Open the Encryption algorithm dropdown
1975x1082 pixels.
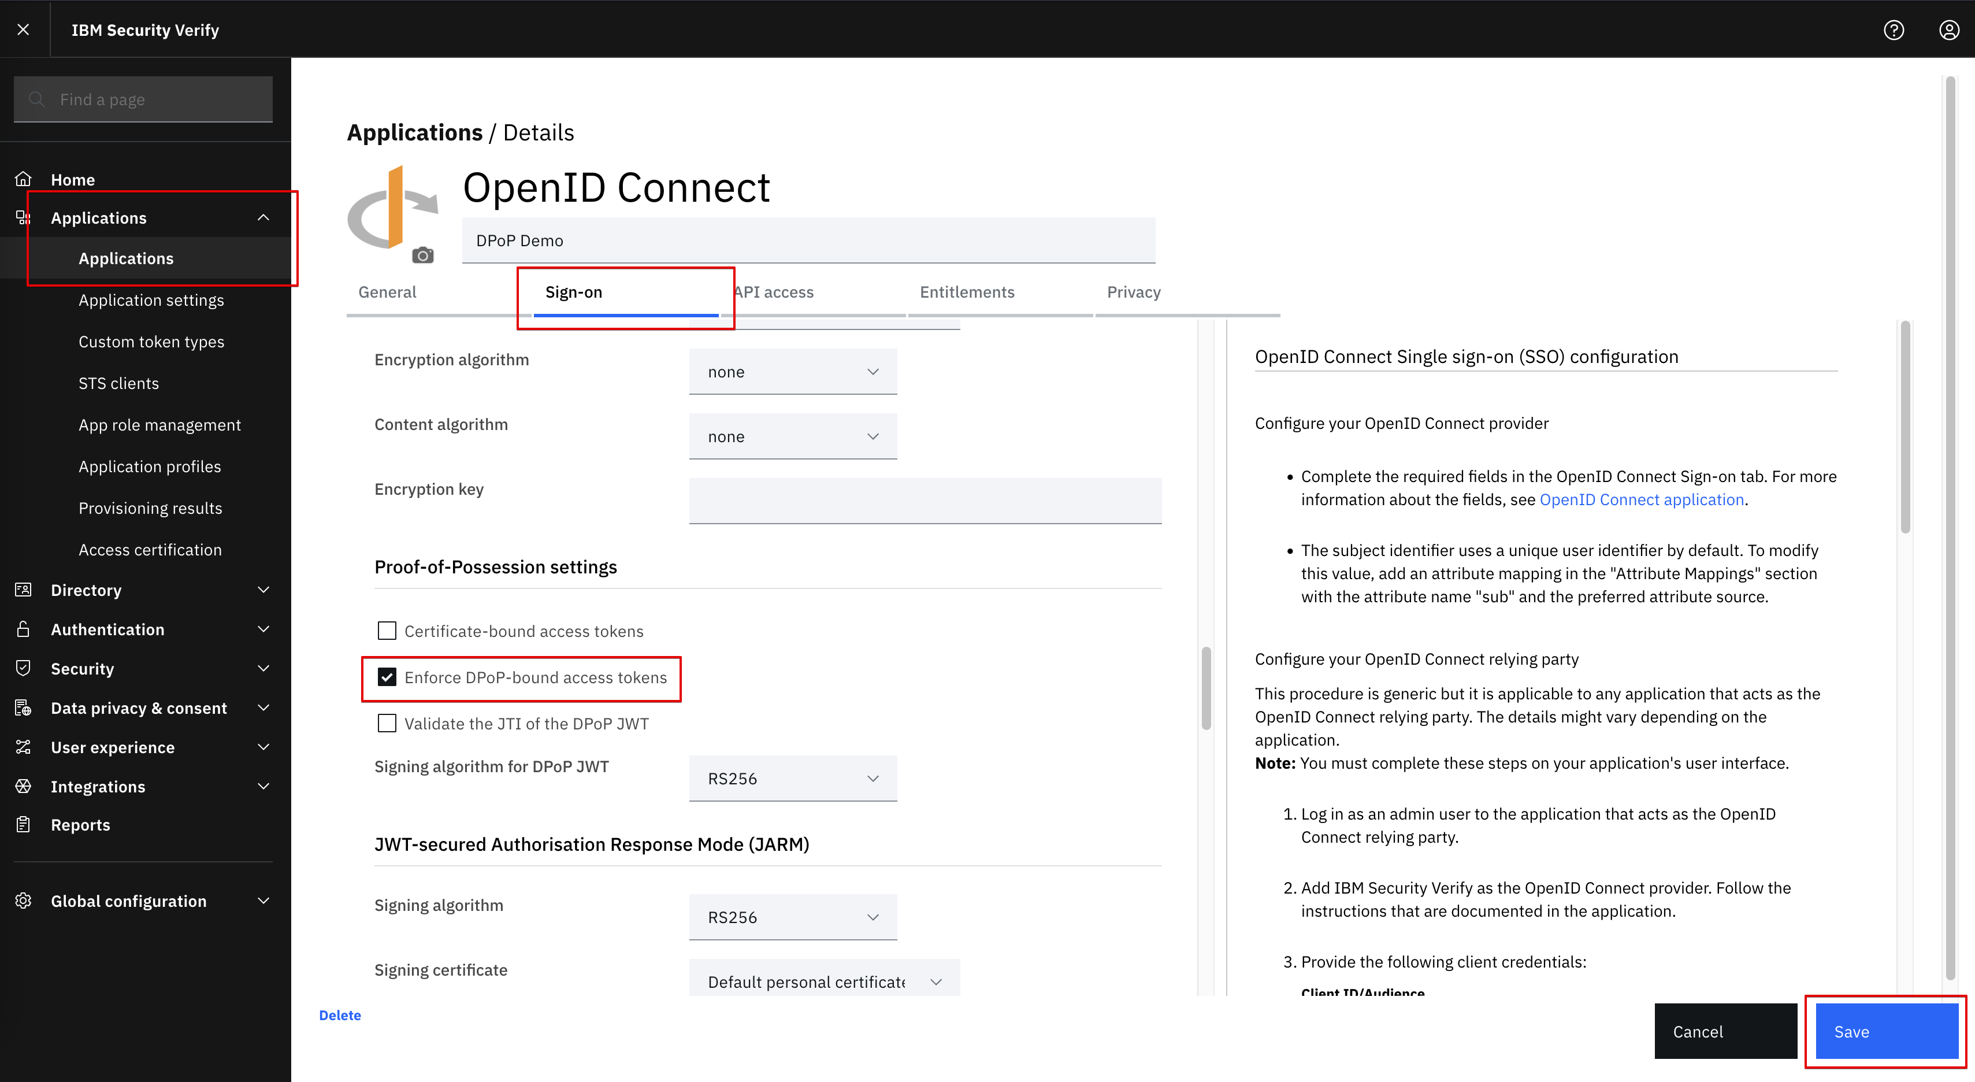click(793, 372)
